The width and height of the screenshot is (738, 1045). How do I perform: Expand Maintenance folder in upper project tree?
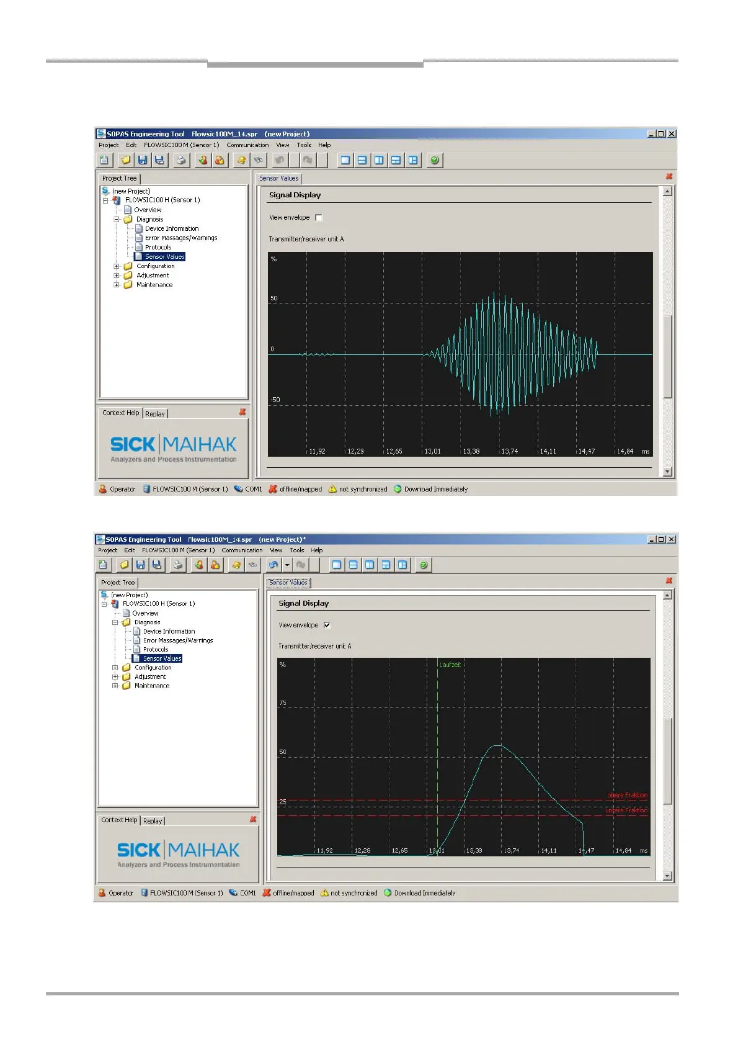(x=116, y=285)
